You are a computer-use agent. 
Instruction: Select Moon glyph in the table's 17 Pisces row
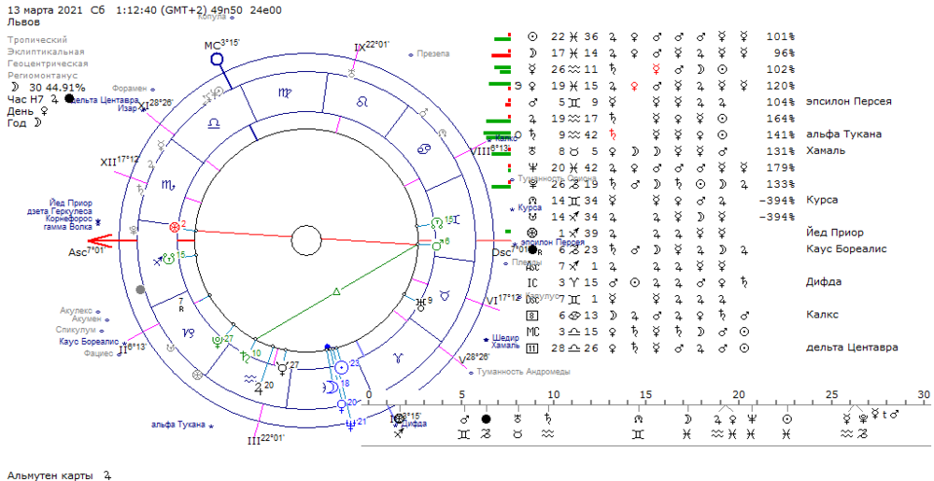click(532, 52)
